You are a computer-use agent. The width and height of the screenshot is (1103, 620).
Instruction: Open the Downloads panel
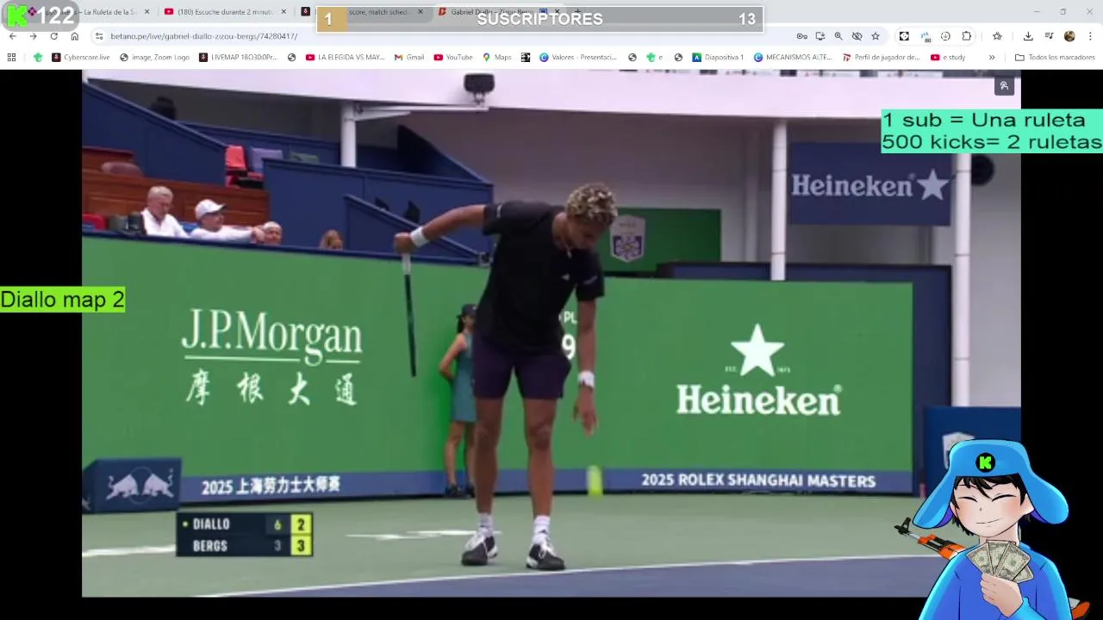pos(1028,36)
